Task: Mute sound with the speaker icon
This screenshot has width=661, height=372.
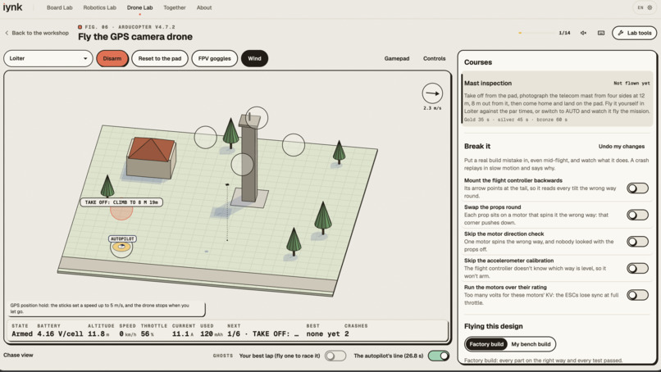Action: pyautogui.click(x=583, y=33)
